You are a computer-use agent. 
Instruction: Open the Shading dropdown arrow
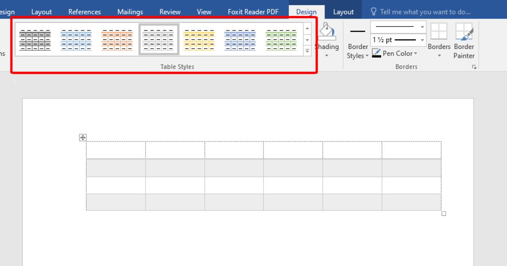coord(327,55)
